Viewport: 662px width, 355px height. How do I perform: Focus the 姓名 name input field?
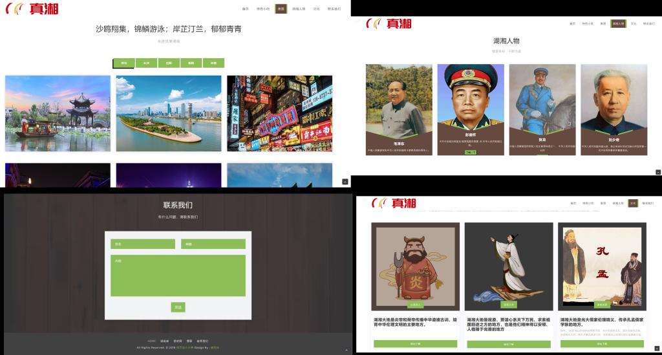click(x=143, y=244)
